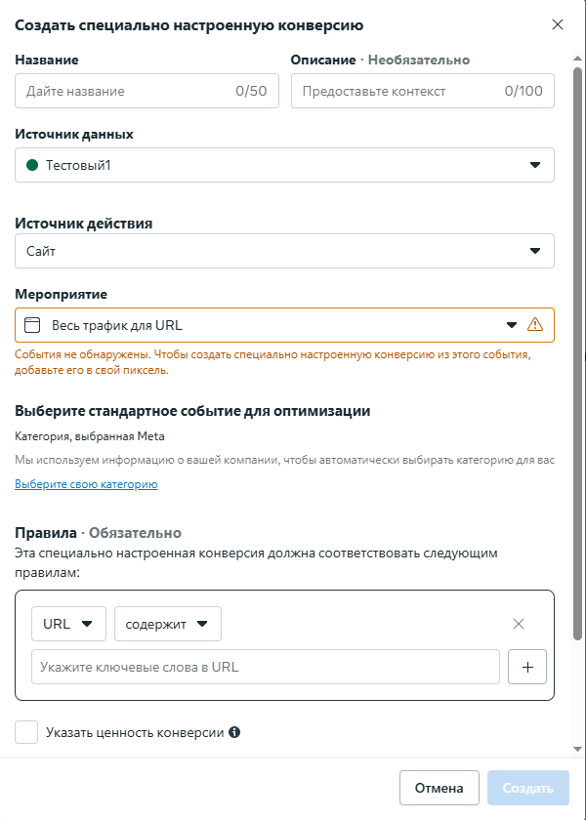Click into the Описание description field
The width and height of the screenshot is (586, 820).
[400, 92]
